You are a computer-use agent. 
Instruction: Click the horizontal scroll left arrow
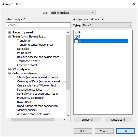coord(8,120)
